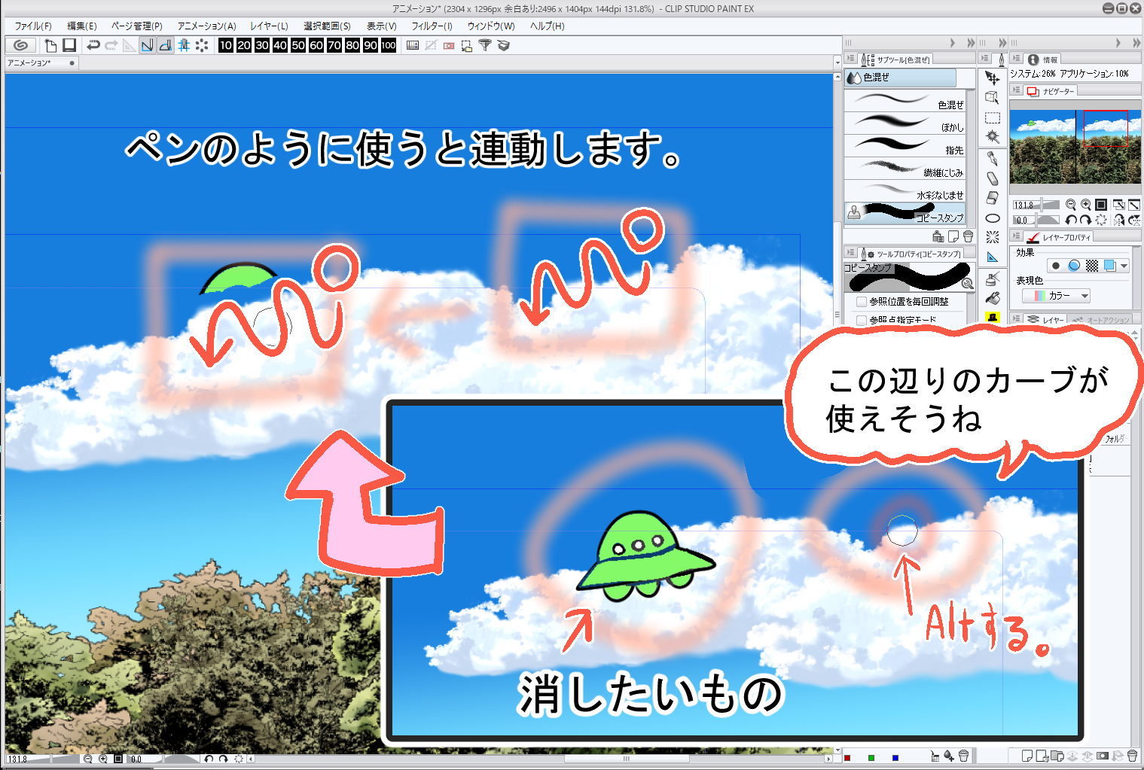The image size is (1144, 770).
Task: Open the 編集(E) menu
Action: [x=82, y=26]
